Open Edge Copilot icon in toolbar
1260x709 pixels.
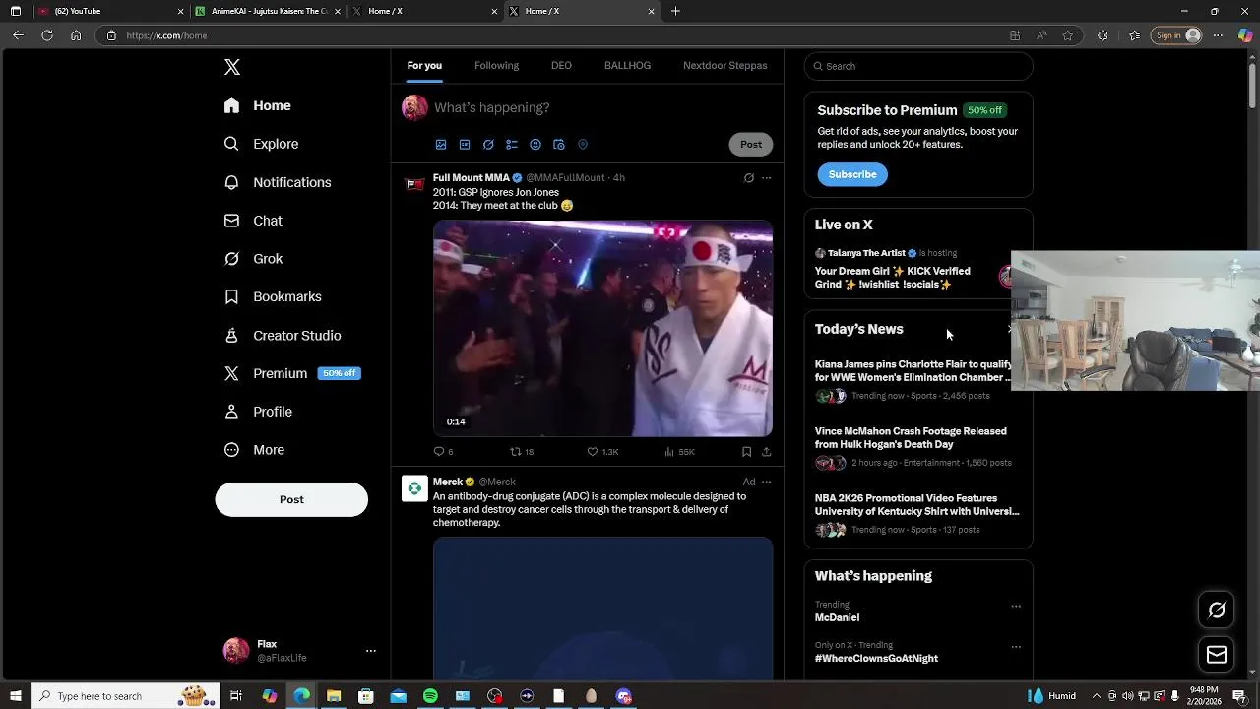tap(1245, 35)
